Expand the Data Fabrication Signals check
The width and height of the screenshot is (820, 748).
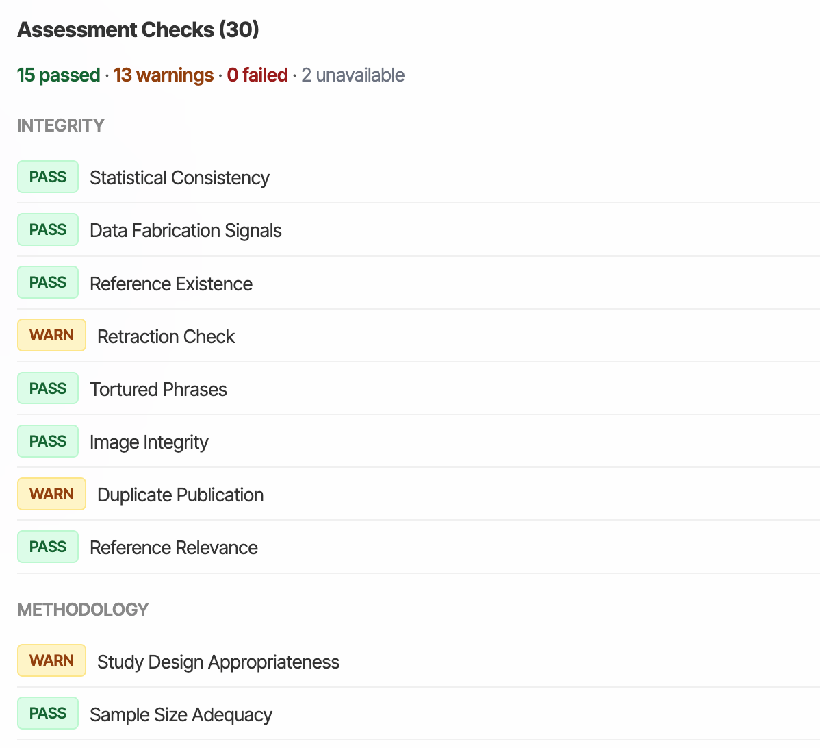(185, 231)
